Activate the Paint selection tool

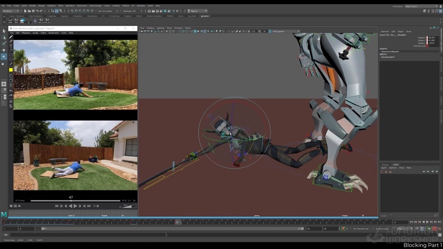[4, 44]
